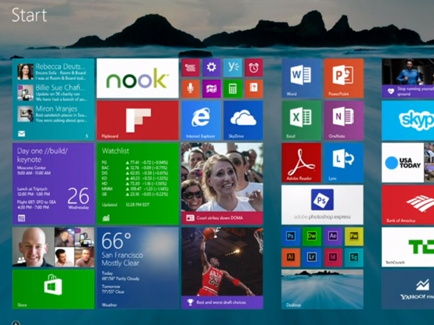Open Adobe Reader tile
This screenshot has height=325, width=434.
click(301, 163)
